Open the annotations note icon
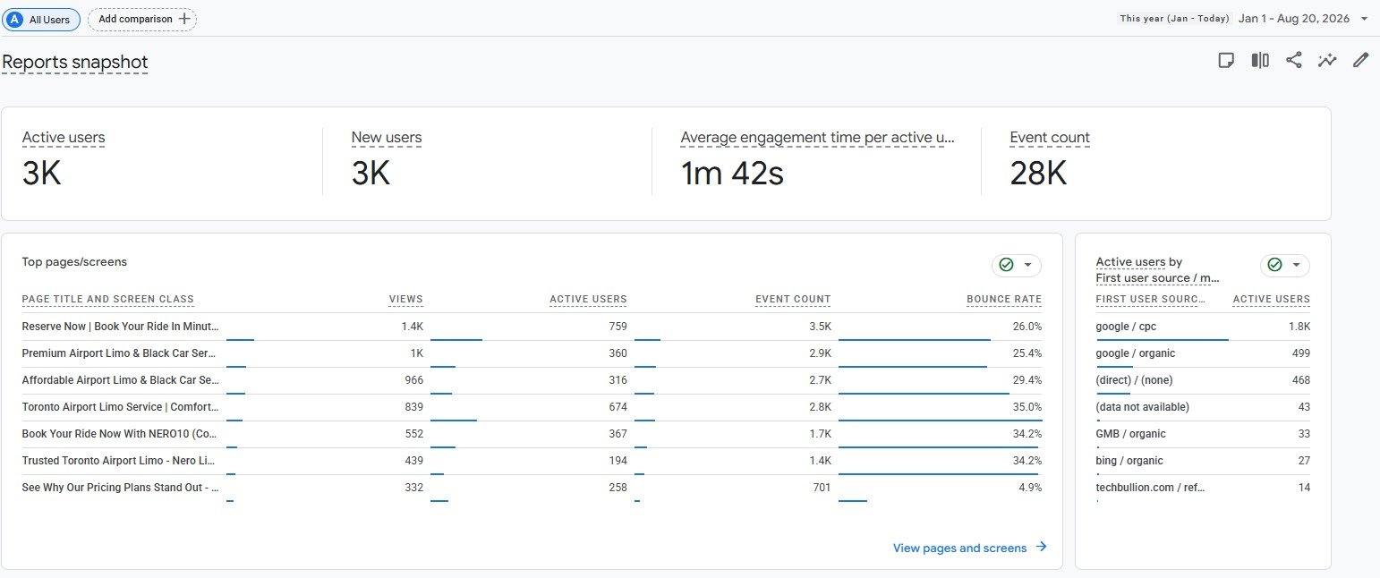The image size is (1380, 578). point(1227,61)
